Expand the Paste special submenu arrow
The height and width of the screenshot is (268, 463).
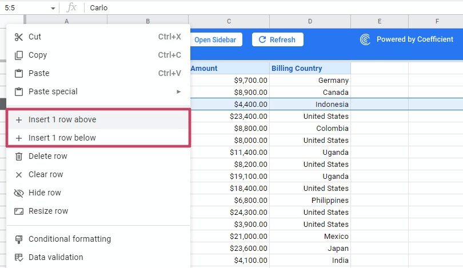coord(178,91)
